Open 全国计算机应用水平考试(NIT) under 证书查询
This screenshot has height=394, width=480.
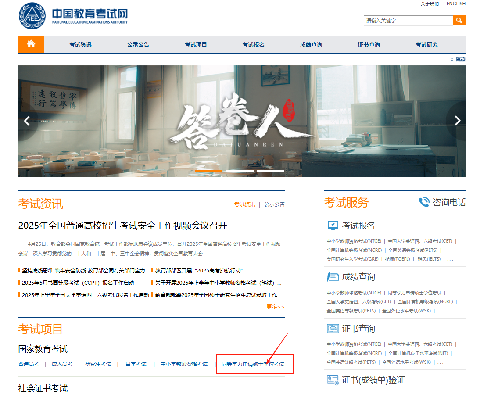(418, 353)
